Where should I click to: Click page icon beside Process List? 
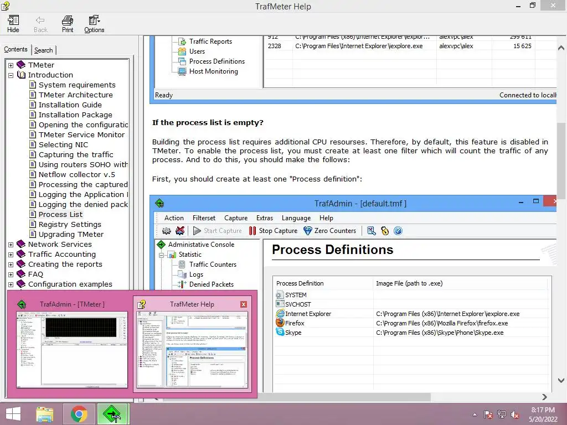(x=33, y=214)
